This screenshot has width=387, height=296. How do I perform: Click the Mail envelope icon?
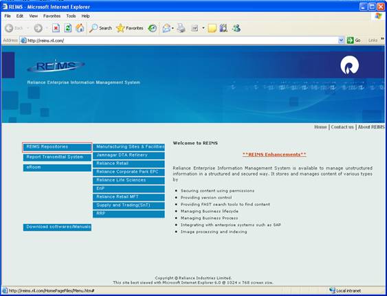click(x=166, y=28)
